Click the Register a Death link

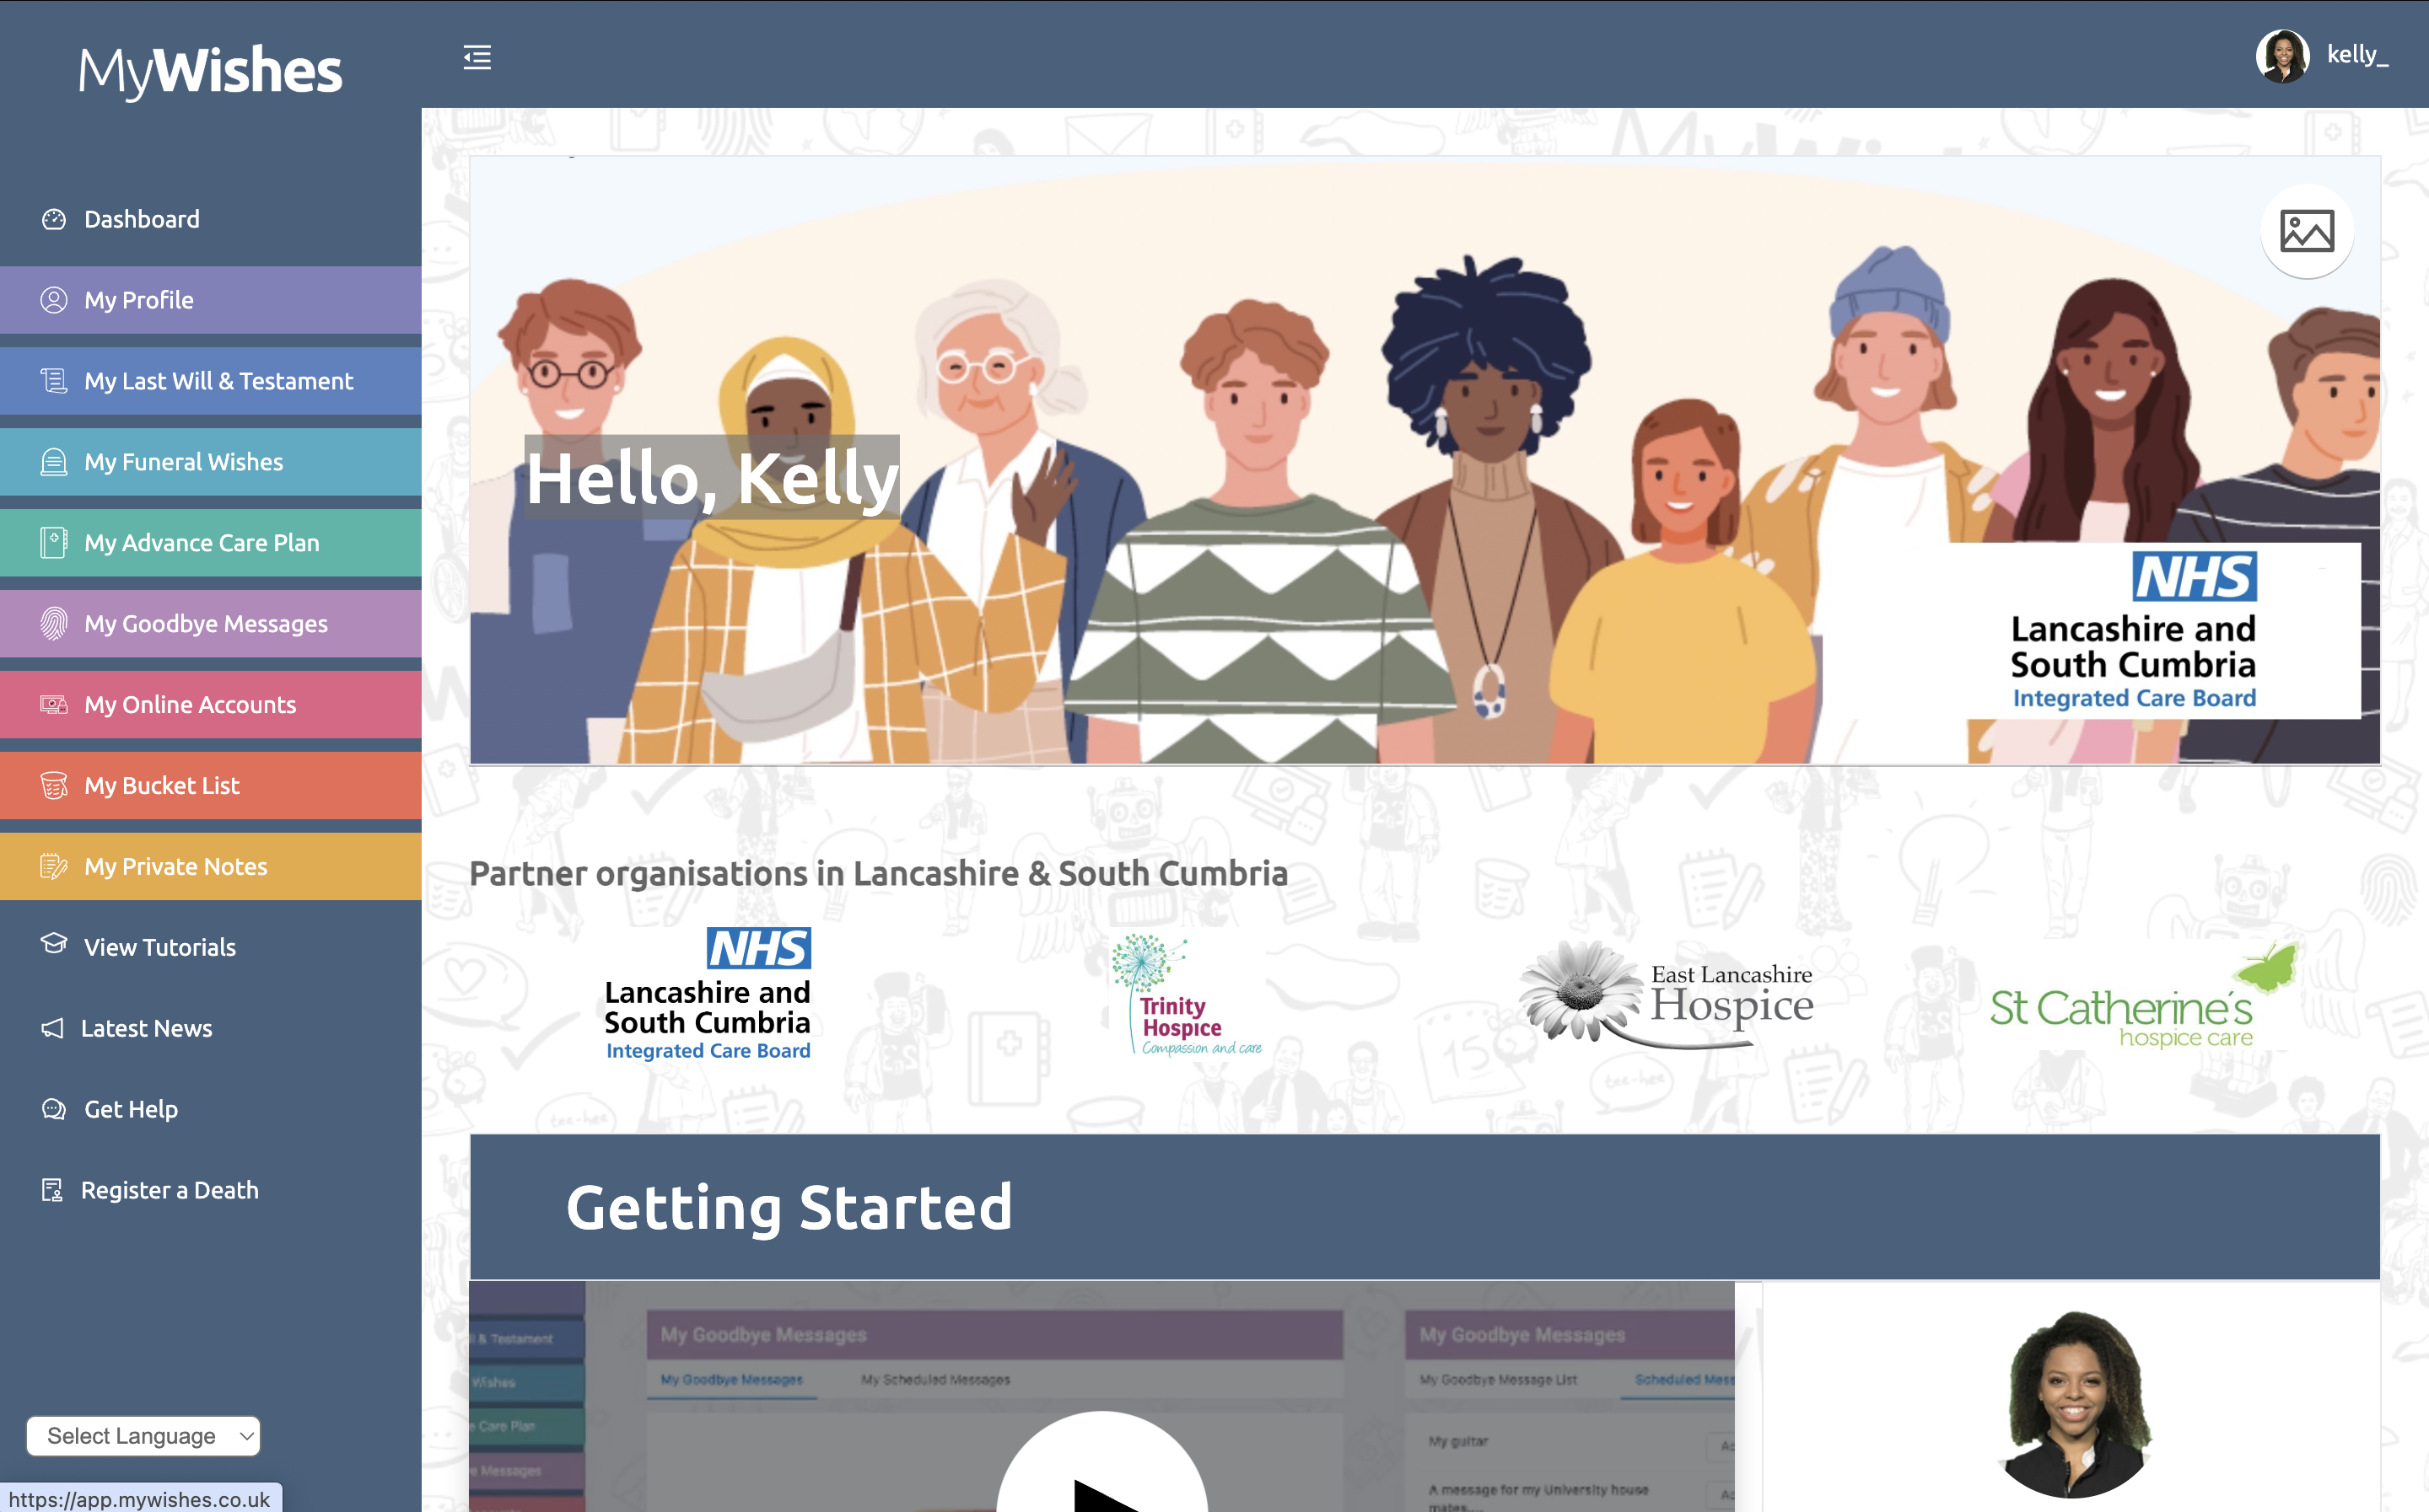169,1190
